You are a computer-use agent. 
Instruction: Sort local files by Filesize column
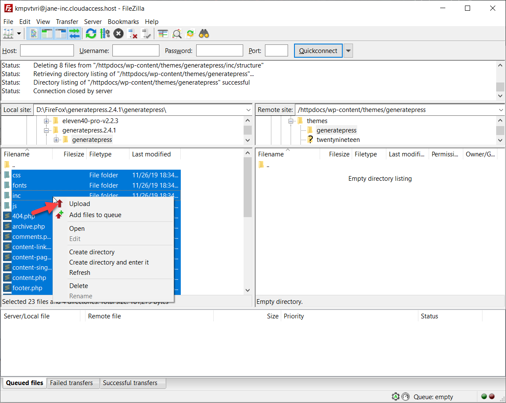coord(69,154)
